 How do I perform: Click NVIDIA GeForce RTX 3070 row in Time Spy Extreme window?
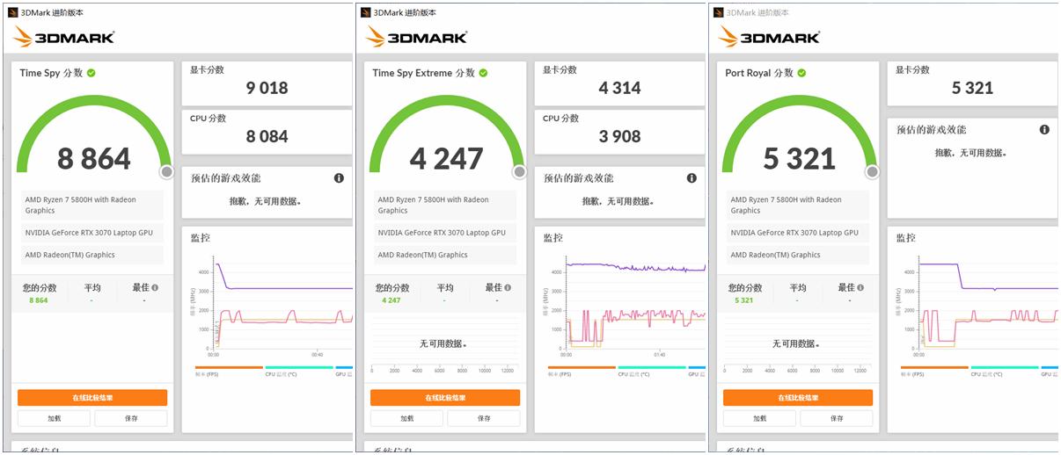coord(445,233)
